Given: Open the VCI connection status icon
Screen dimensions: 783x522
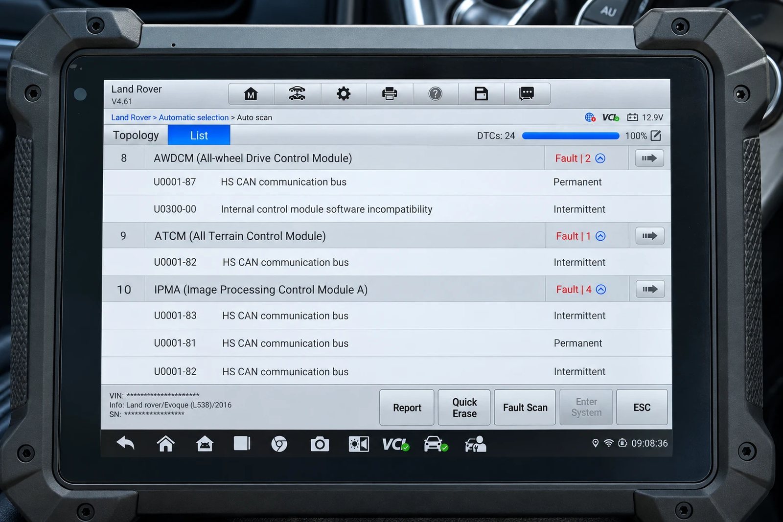Looking at the screenshot, I should coord(395,444).
